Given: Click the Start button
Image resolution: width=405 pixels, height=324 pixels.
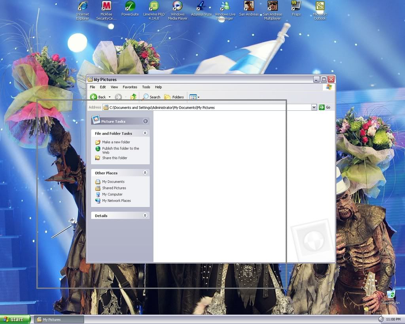Looking at the screenshot, I should [x=15, y=319].
